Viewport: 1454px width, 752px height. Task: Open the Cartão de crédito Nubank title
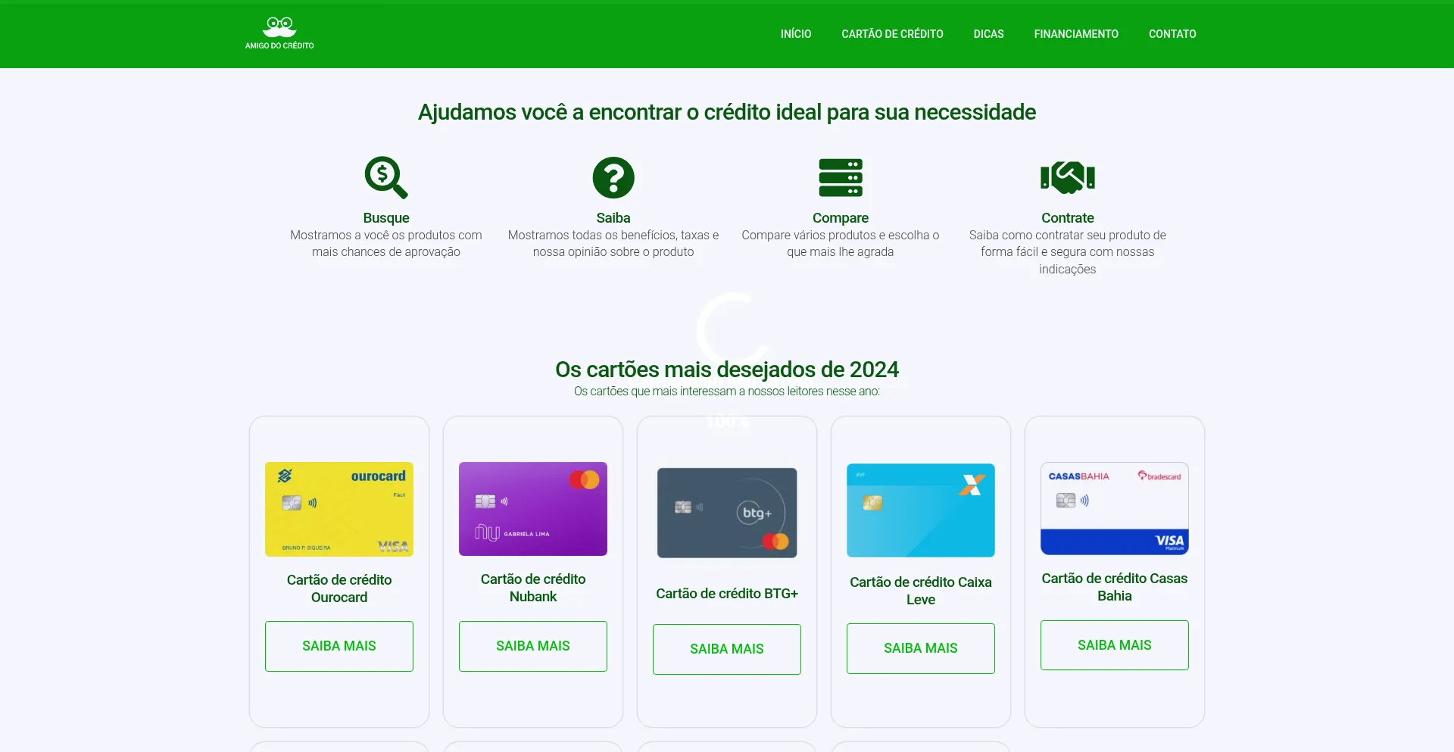click(533, 588)
